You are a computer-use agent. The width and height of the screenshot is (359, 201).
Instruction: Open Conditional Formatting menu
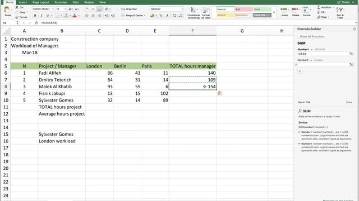point(194,13)
